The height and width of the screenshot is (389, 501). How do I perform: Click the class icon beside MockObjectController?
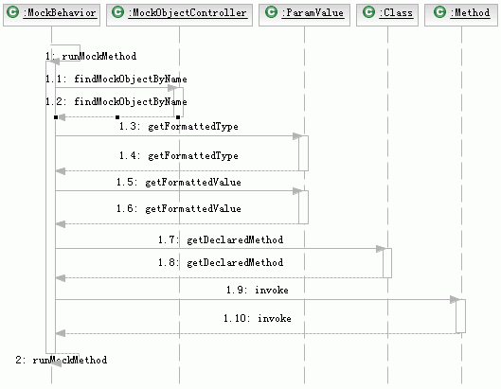tap(117, 12)
